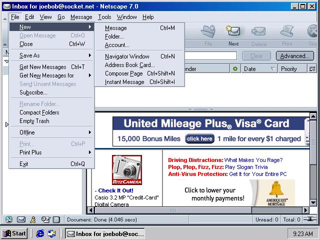This screenshot has height=240, width=320.
Task: Open the Window menu
Action: 126,17
